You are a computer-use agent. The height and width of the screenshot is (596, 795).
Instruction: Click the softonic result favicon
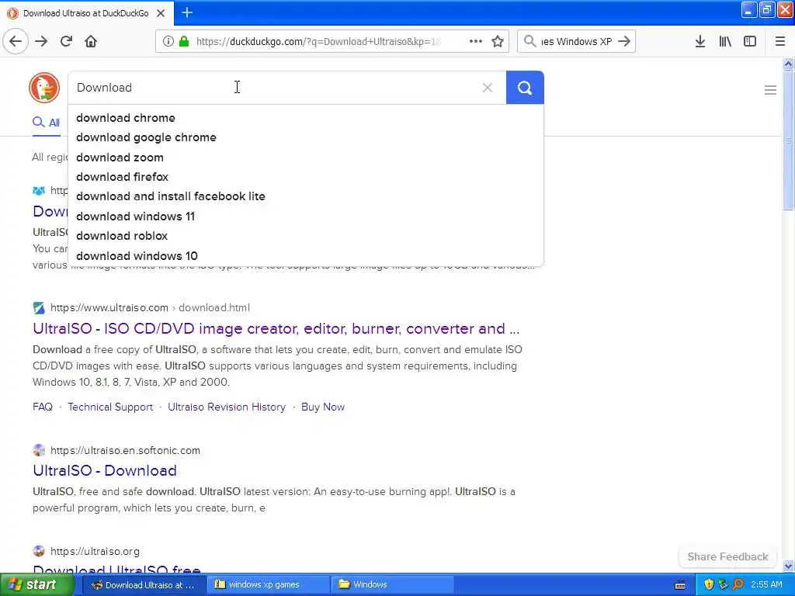point(39,450)
